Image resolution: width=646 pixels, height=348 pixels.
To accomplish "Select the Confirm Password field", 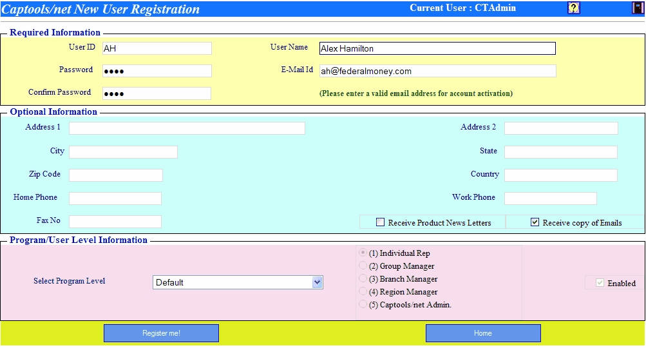I will 157,93.
